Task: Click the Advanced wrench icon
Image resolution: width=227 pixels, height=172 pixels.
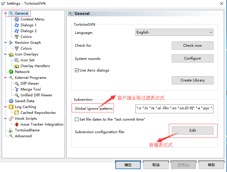Action: coord(11,136)
